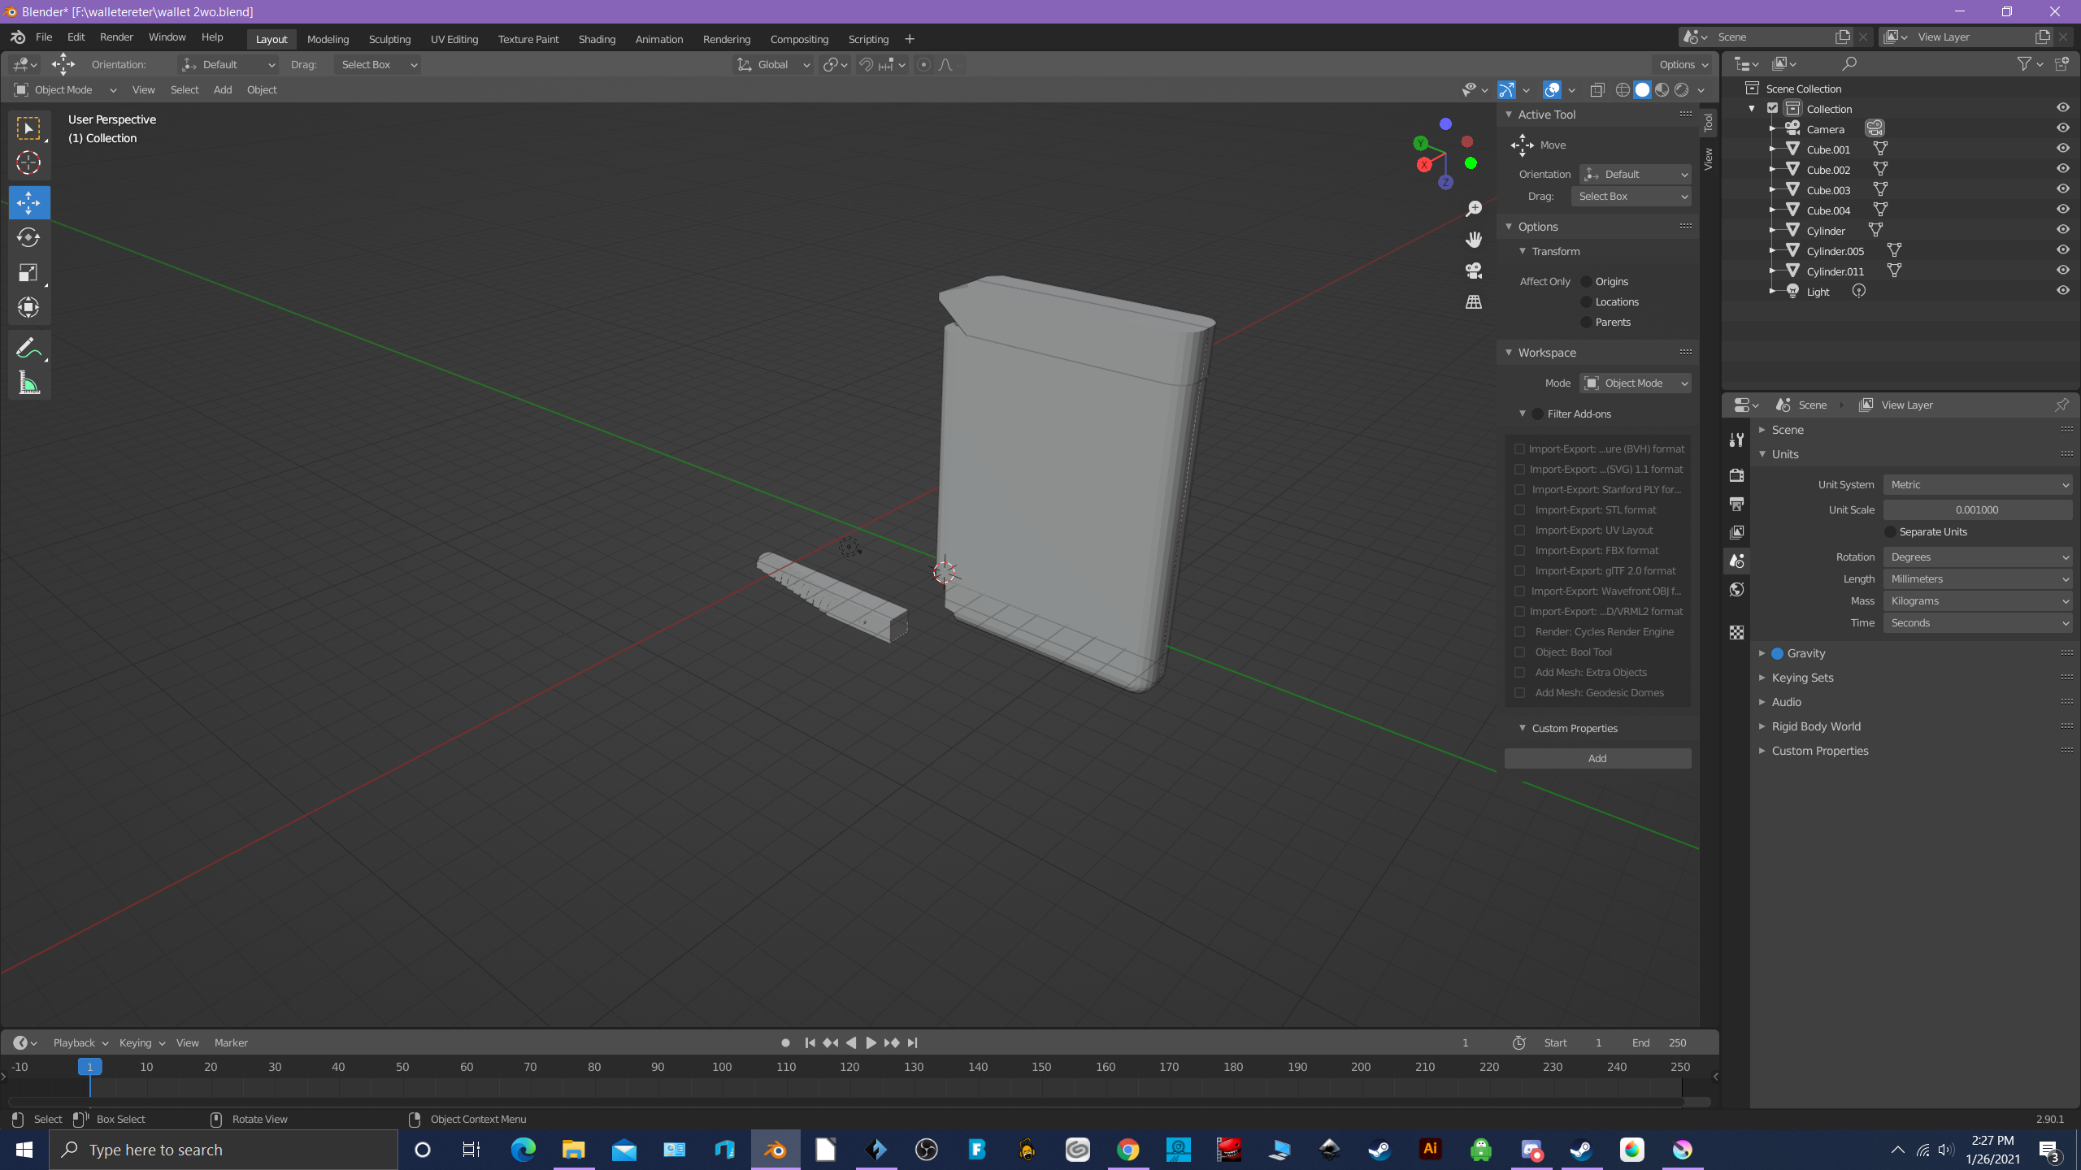Toggle proportional editing icon
This screenshot has height=1170, width=2081.
coord(923,64)
